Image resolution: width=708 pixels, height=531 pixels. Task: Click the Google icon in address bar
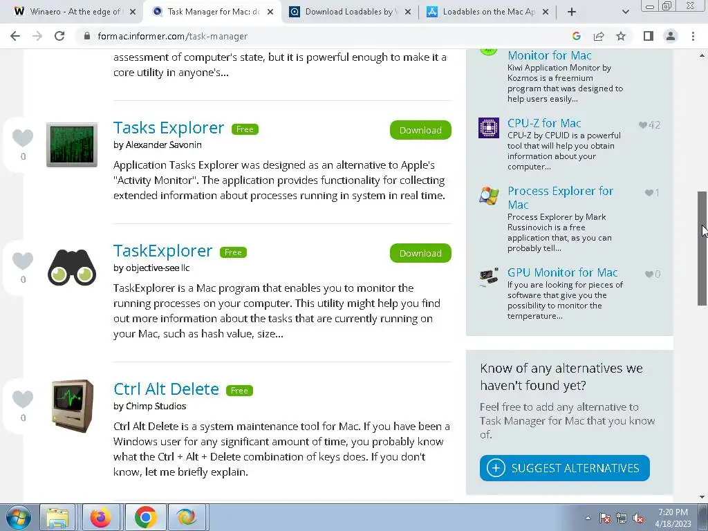click(576, 36)
